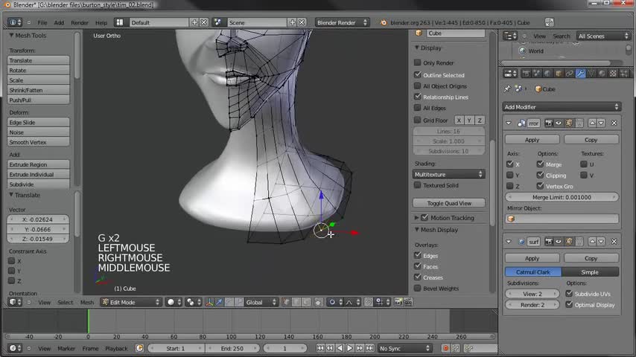Click the World globe icon in outliner

(x=523, y=51)
